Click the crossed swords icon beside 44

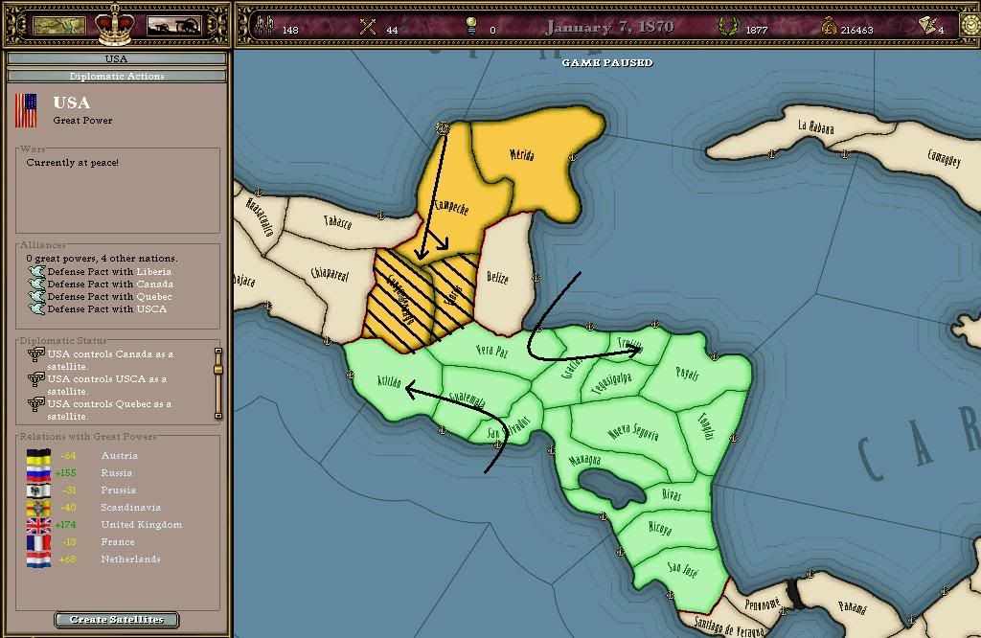(x=368, y=27)
